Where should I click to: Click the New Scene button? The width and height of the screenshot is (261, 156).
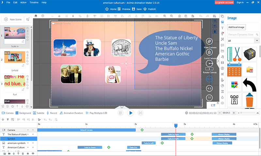(13, 19)
